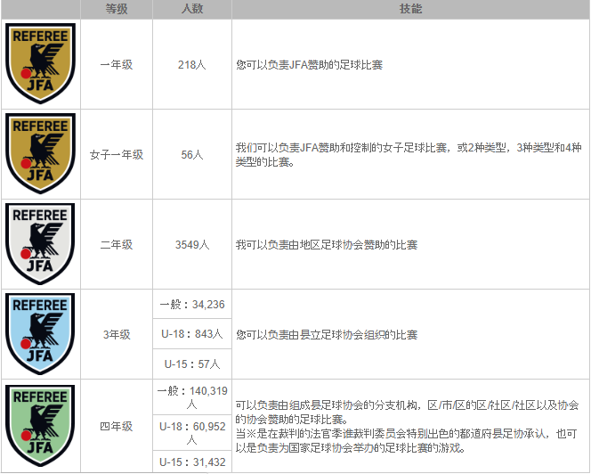Viewport: 591px width, 474px height.
Task: Click the 3年级 grade cell
Action: (x=117, y=334)
